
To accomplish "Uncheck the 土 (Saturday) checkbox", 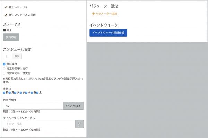I will [37, 93].
